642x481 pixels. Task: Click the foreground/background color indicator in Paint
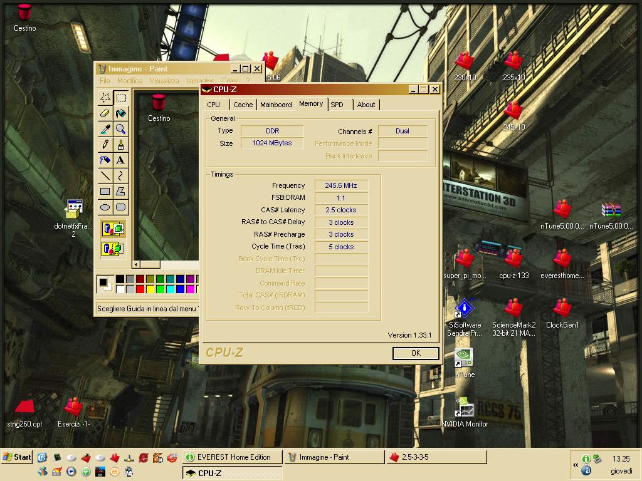point(105,284)
